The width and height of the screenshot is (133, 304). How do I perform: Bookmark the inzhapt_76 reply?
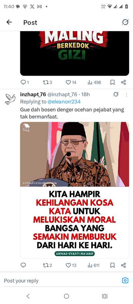pyautogui.click(x=112, y=265)
